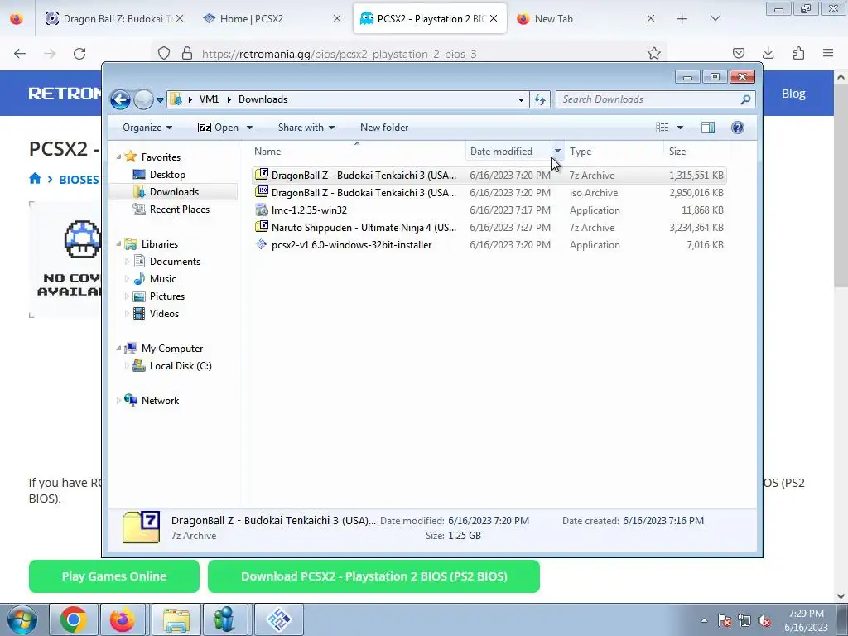Screen dimensions: 848x636
Task: Refresh the Downloads folder view
Action: coord(540,99)
